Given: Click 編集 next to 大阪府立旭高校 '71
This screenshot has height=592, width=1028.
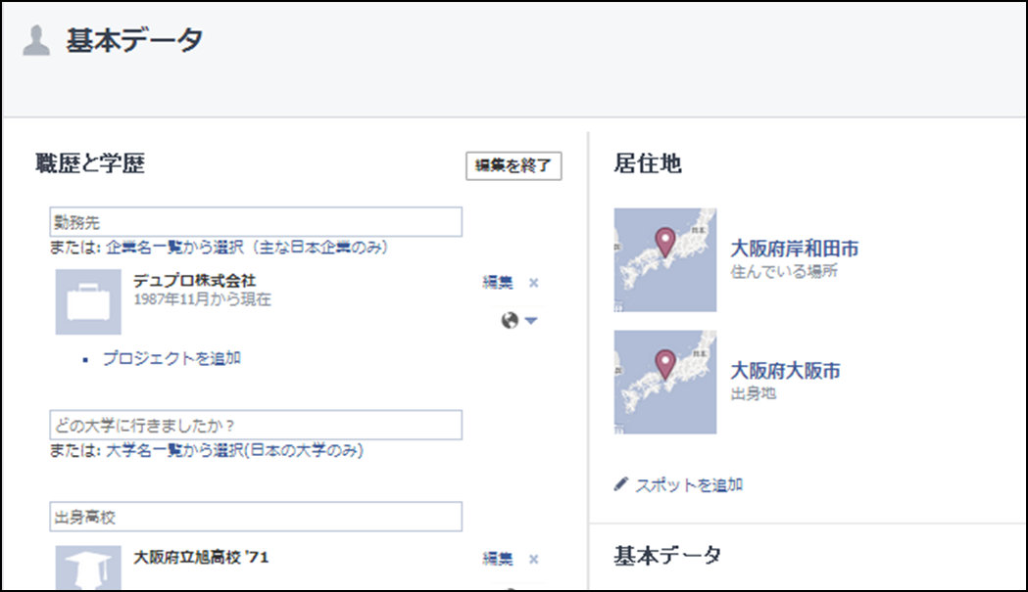Looking at the screenshot, I should 498,560.
